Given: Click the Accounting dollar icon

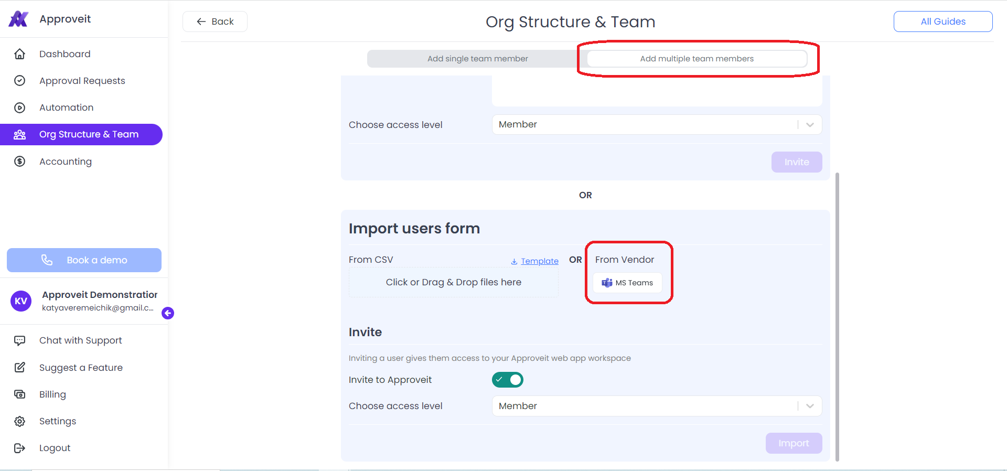Looking at the screenshot, I should coord(19,162).
